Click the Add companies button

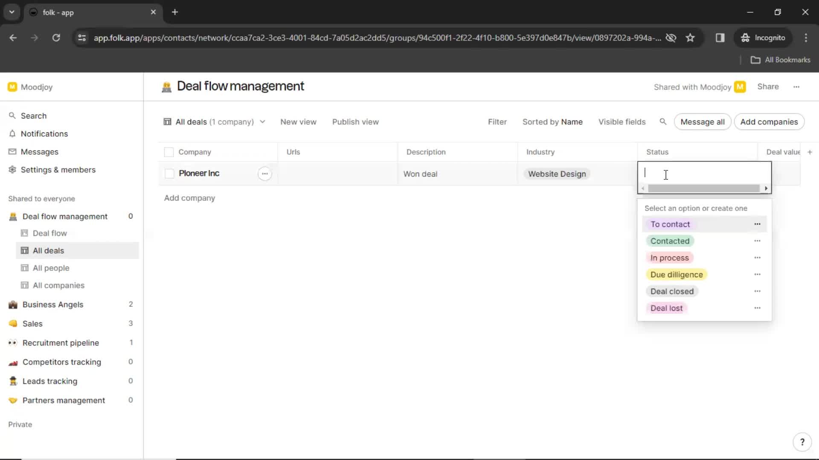click(769, 121)
